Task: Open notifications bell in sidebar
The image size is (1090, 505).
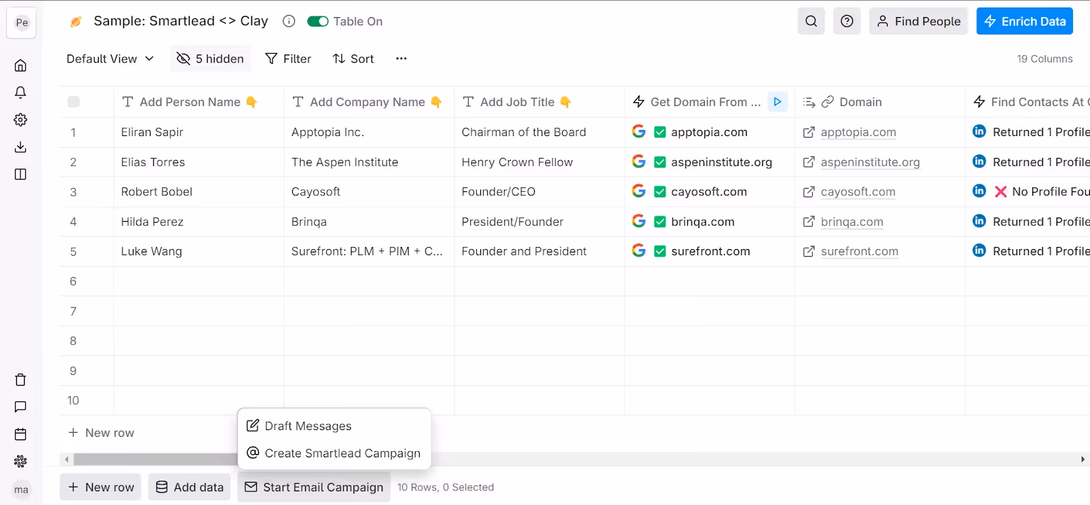Action: tap(20, 93)
